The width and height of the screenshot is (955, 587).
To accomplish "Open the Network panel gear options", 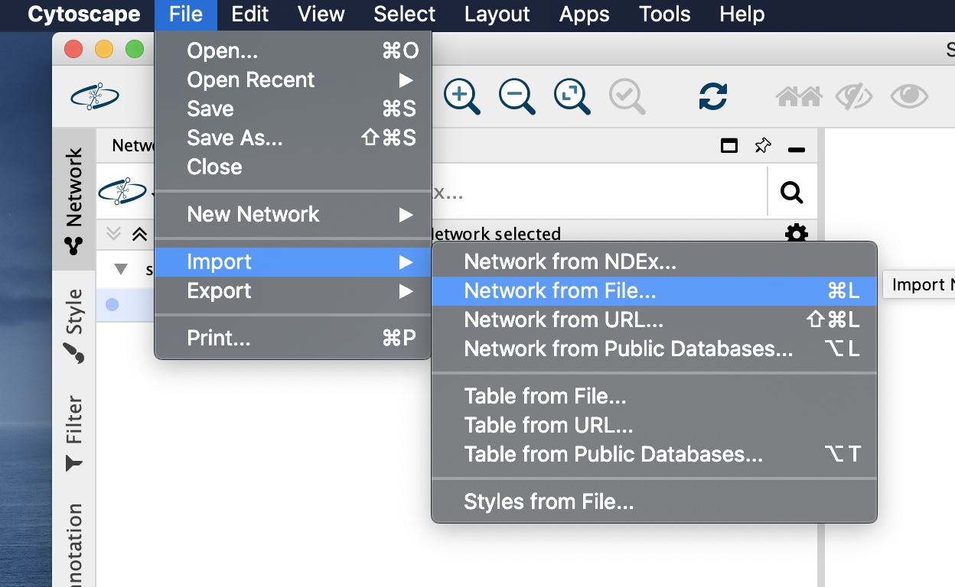I will 797,234.
